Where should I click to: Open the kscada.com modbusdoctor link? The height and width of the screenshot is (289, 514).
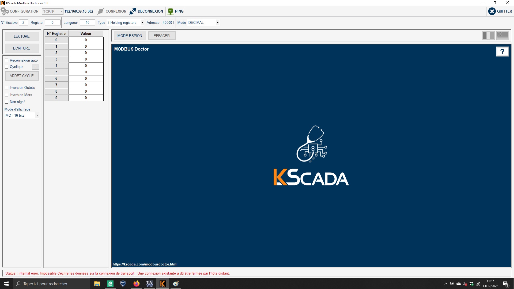[145, 264]
